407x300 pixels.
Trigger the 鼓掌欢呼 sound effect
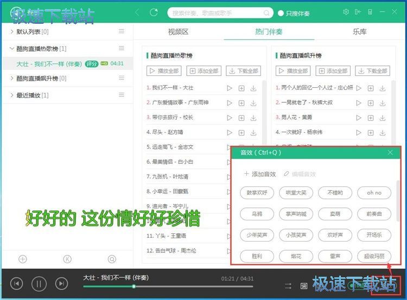point(257,193)
